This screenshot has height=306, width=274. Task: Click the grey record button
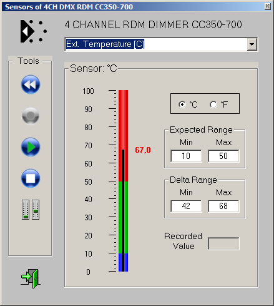31,116
